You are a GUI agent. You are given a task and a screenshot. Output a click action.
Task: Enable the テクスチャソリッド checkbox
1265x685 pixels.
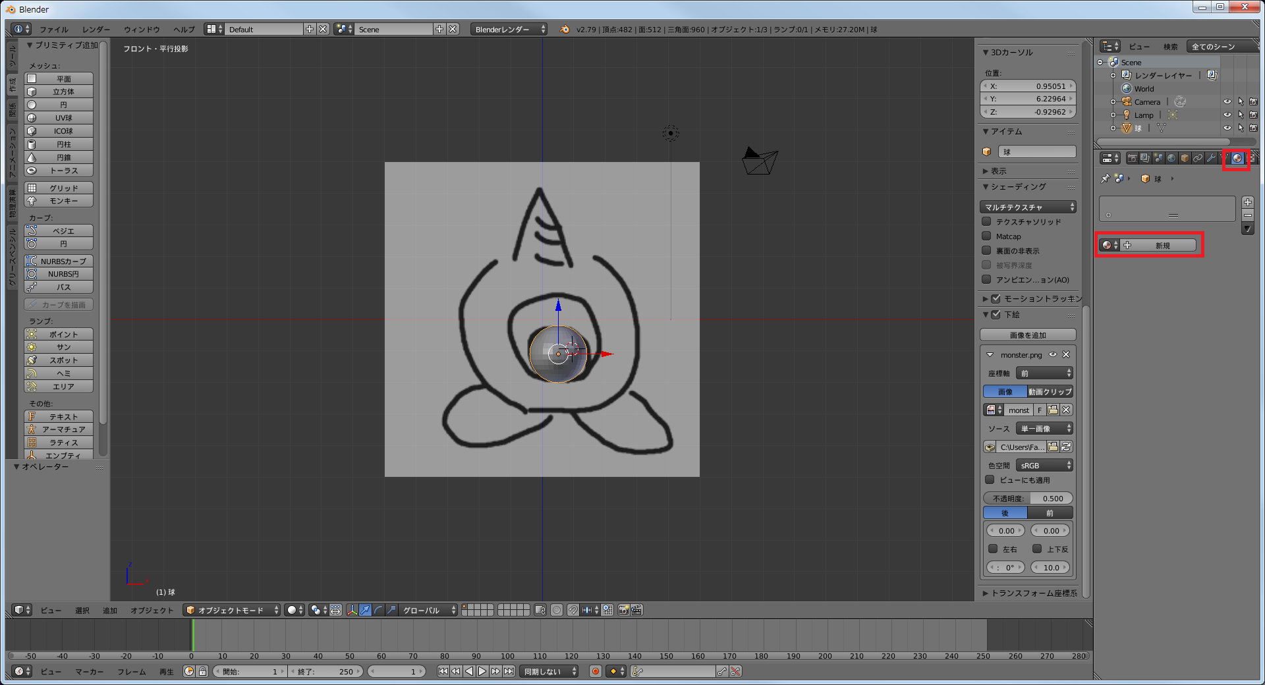[986, 222]
